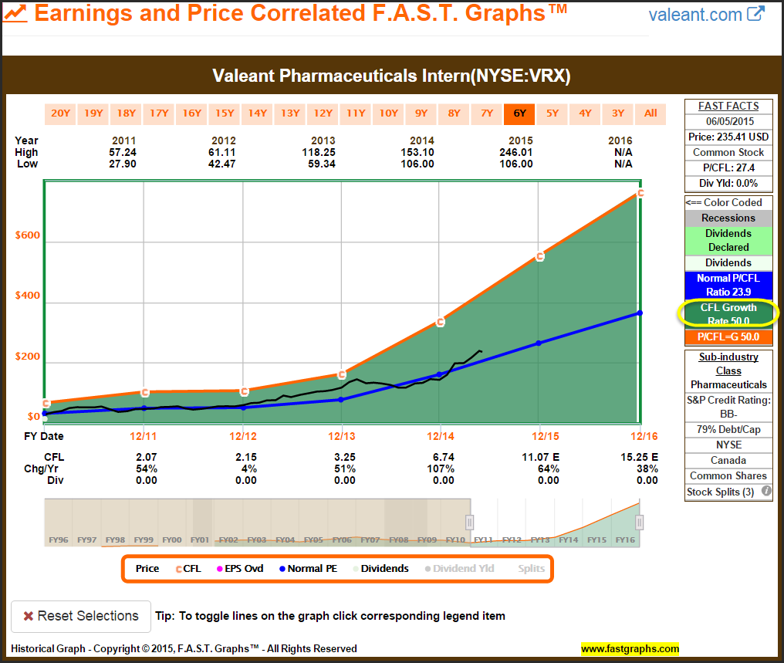
Task: Click the Sub-industry Class link
Action: click(728, 364)
